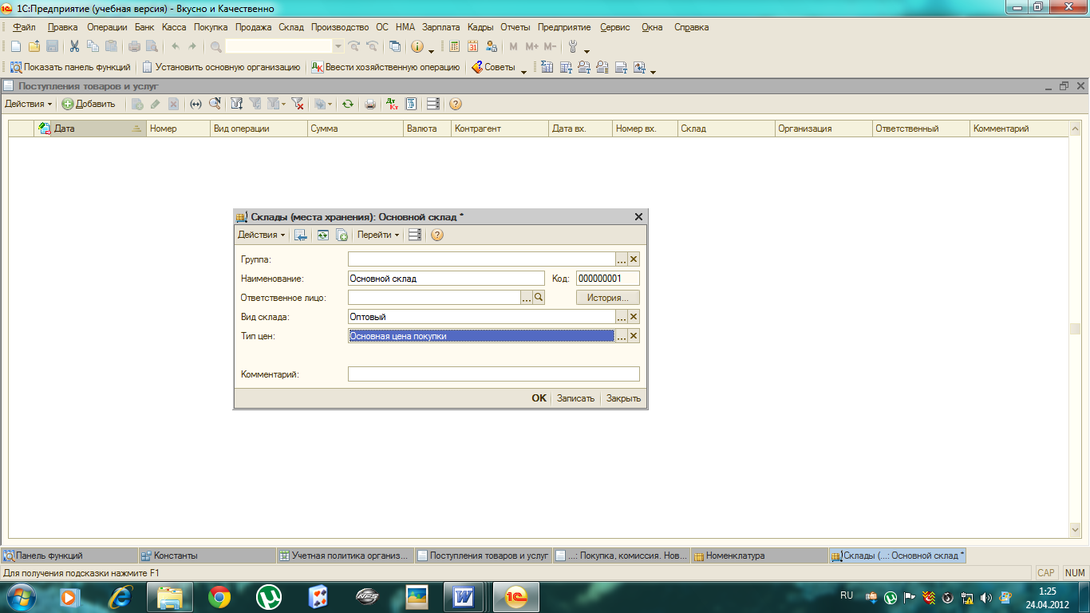1090x613 pixels.
Task: Click the Комментарий input field in dialog
Action: click(x=494, y=374)
